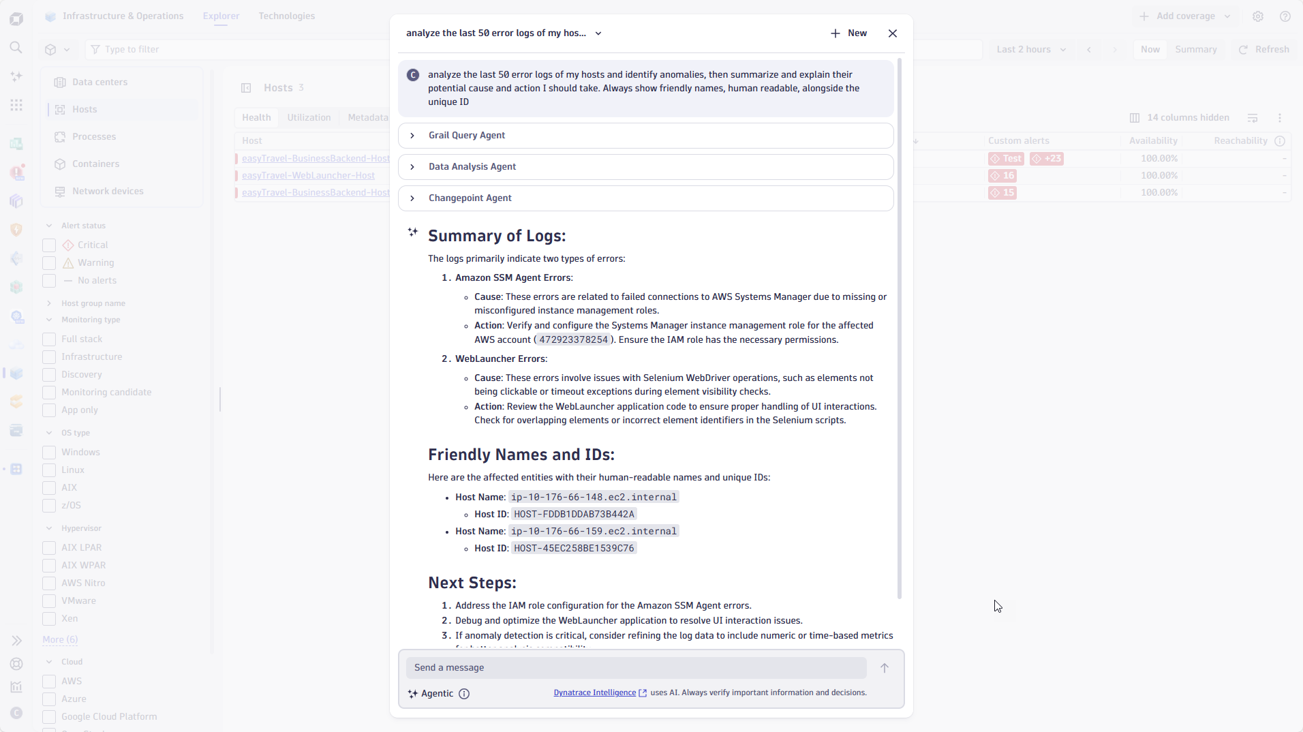The height and width of the screenshot is (732, 1303).
Task: Enable the Windows OS type filter
Action: click(x=48, y=452)
